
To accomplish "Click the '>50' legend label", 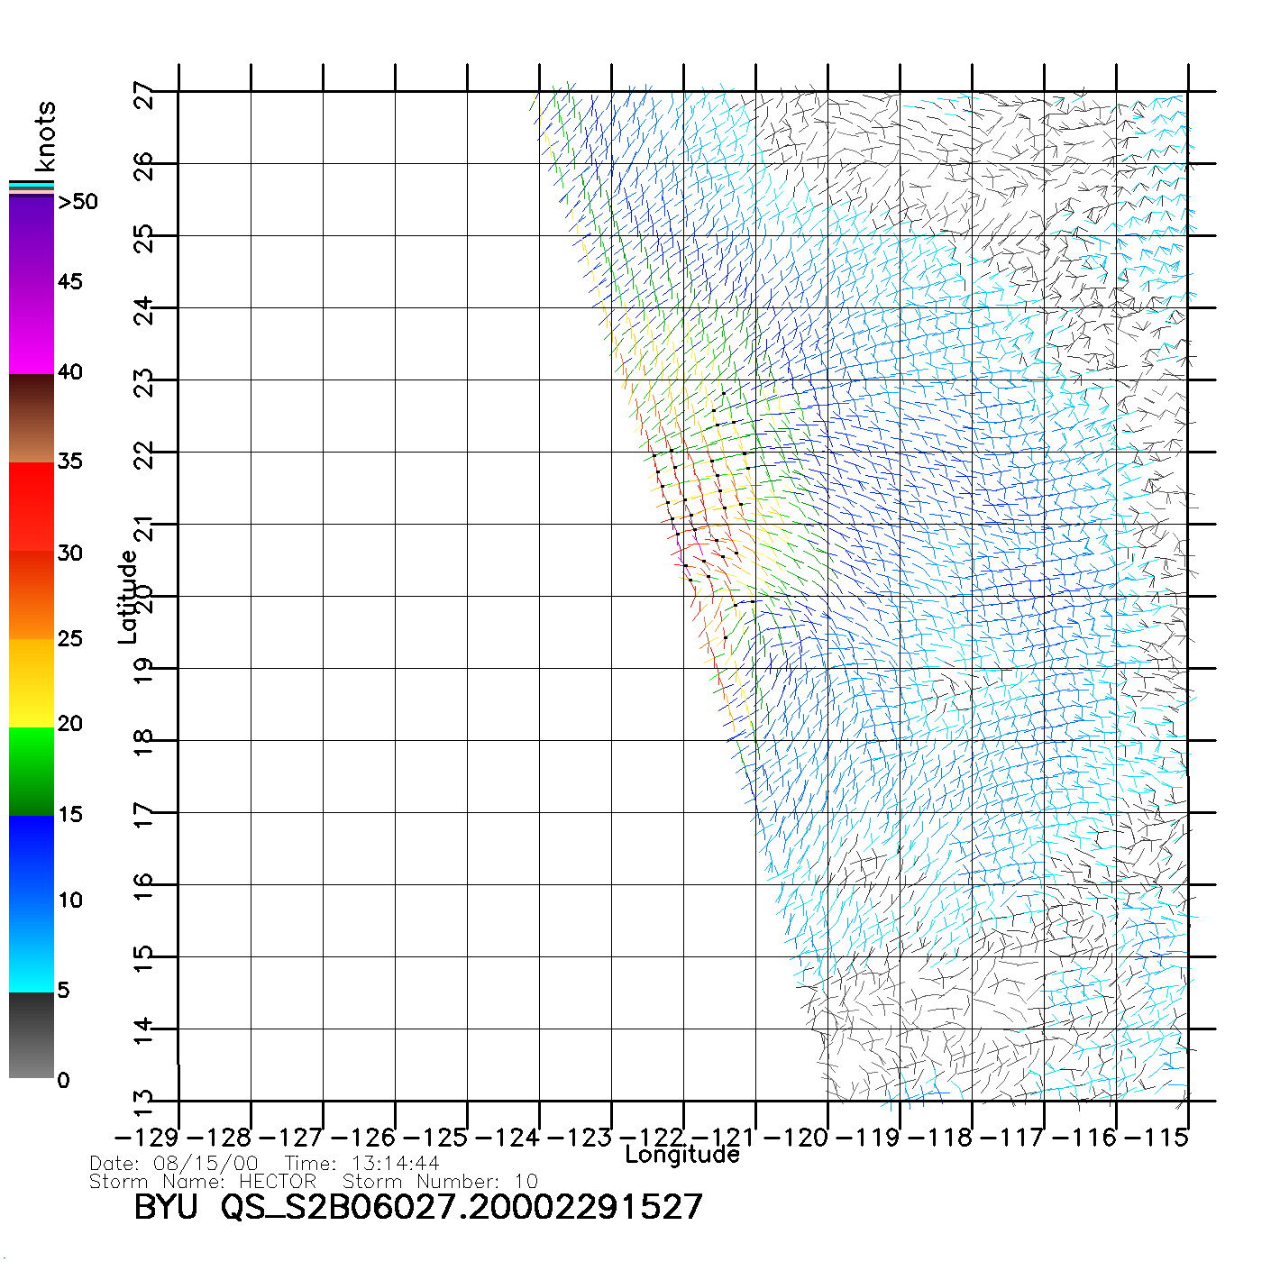I will click(x=78, y=202).
